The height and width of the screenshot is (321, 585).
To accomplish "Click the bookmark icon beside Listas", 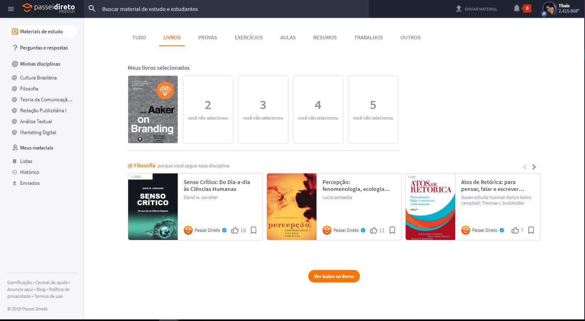I will tap(15, 161).
